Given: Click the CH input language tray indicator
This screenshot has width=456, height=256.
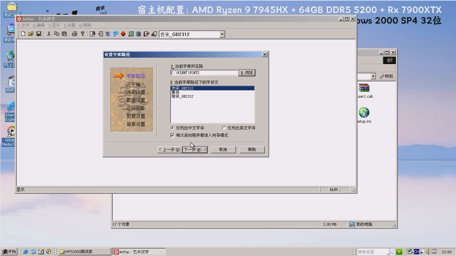Looking at the screenshot, I should pos(416,252).
